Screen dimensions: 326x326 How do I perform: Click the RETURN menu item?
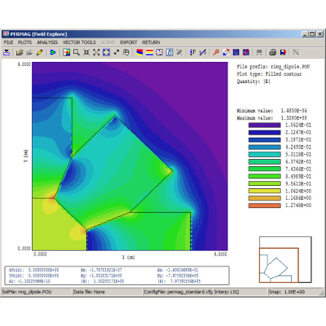tap(151, 42)
